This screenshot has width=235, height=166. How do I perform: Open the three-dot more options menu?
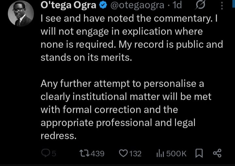pos(222,5)
